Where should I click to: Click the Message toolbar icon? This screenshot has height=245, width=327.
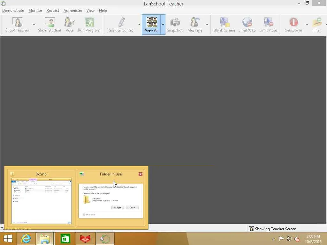pyautogui.click(x=195, y=25)
